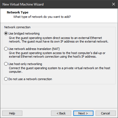Image resolution: width=118 pixels, height=118 pixels.
Task: Go to the previous step with Back
Action: [61, 113]
